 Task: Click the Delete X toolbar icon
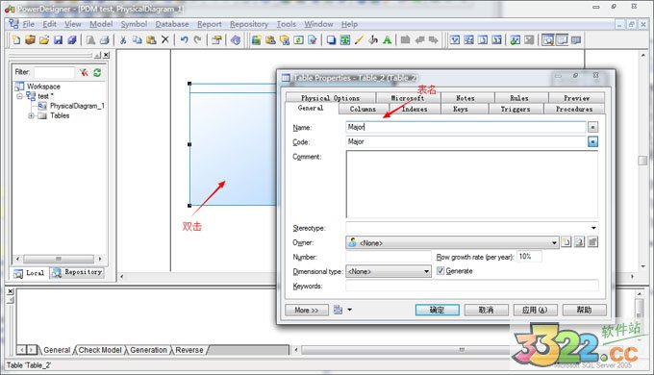pyautogui.click(x=165, y=39)
